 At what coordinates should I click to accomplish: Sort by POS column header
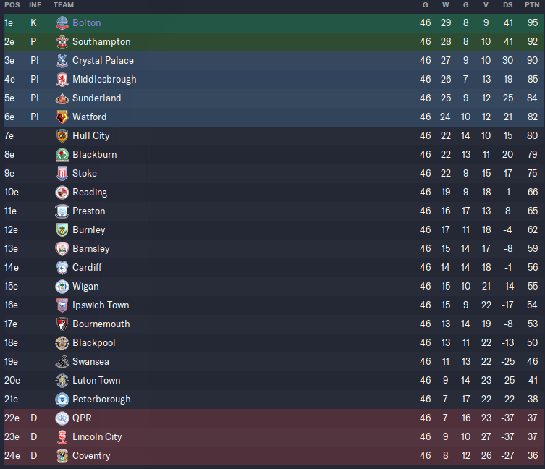(12, 5)
